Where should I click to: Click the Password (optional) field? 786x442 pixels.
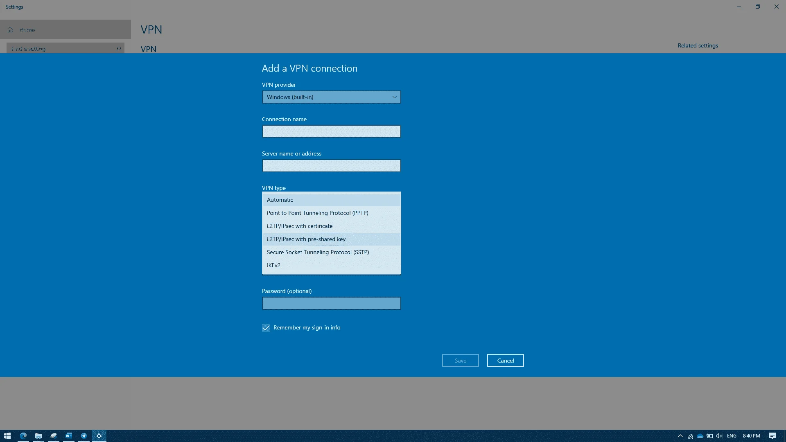(332, 303)
